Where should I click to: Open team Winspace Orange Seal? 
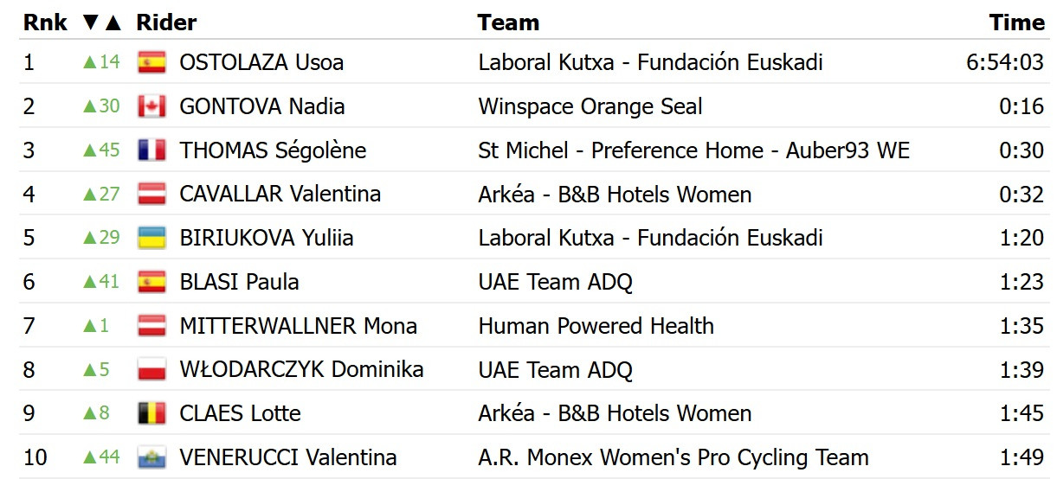tap(590, 106)
